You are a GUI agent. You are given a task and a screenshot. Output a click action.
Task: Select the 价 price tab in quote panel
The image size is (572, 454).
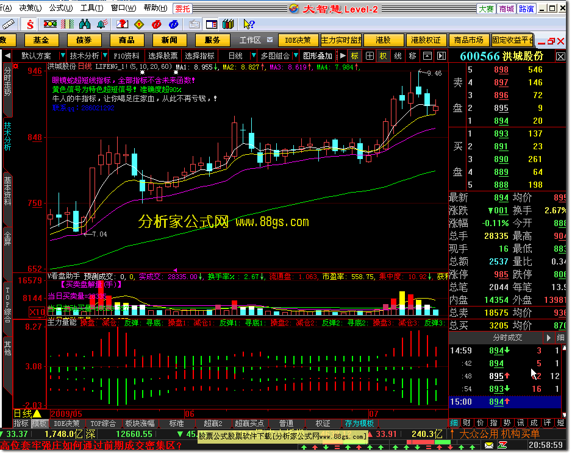pos(481,423)
